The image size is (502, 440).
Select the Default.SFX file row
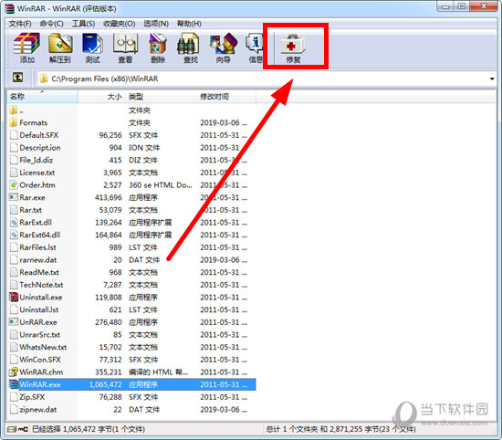click(131, 135)
